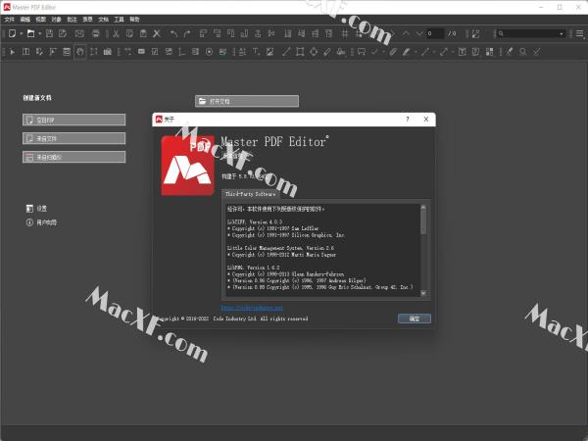Image resolution: width=588 pixels, height=441 pixels.
Task: Expand the Highlight tool dropdown arrow
Action: coord(416,52)
